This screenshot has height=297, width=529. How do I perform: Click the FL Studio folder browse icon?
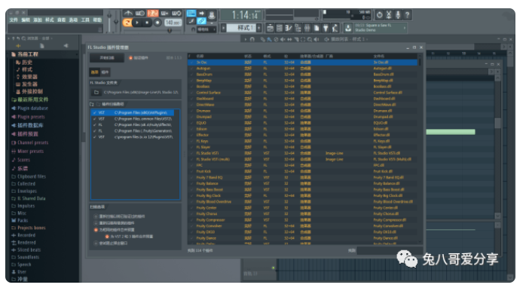[96, 92]
